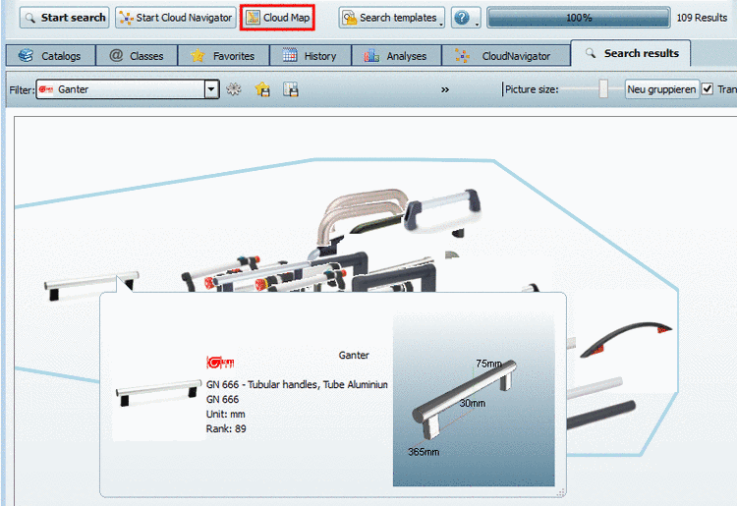Open the Favorites tab
Image resolution: width=737 pixels, height=506 pixels.
pos(224,56)
